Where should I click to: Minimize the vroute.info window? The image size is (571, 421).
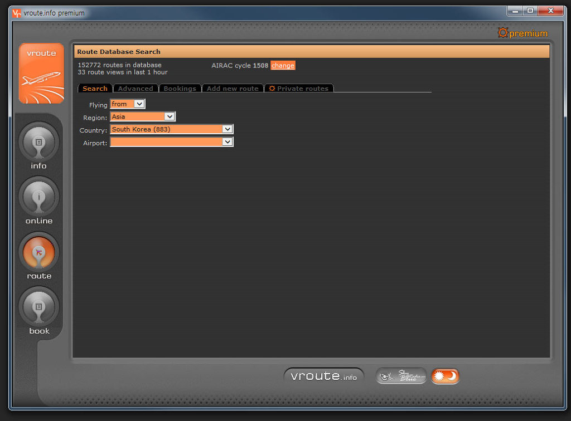click(515, 11)
